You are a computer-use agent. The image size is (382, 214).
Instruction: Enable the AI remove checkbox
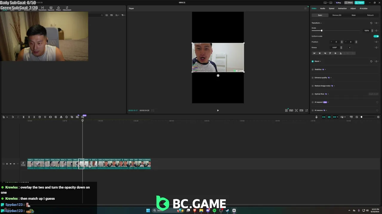click(313, 111)
